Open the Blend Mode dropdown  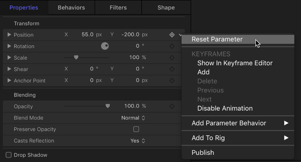pyautogui.click(x=133, y=118)
